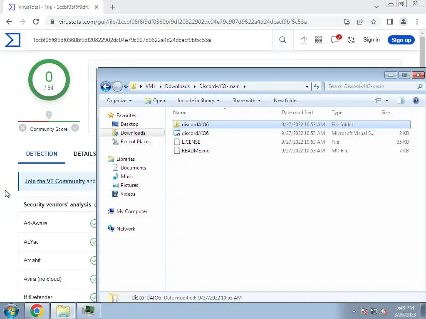Click Chrome share page icon

pyautogui.click(x=360, y=22)
